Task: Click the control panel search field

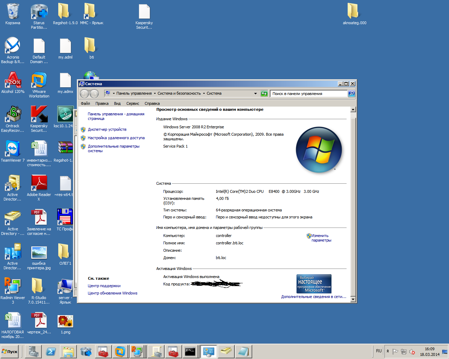Action: coord(309,94)
